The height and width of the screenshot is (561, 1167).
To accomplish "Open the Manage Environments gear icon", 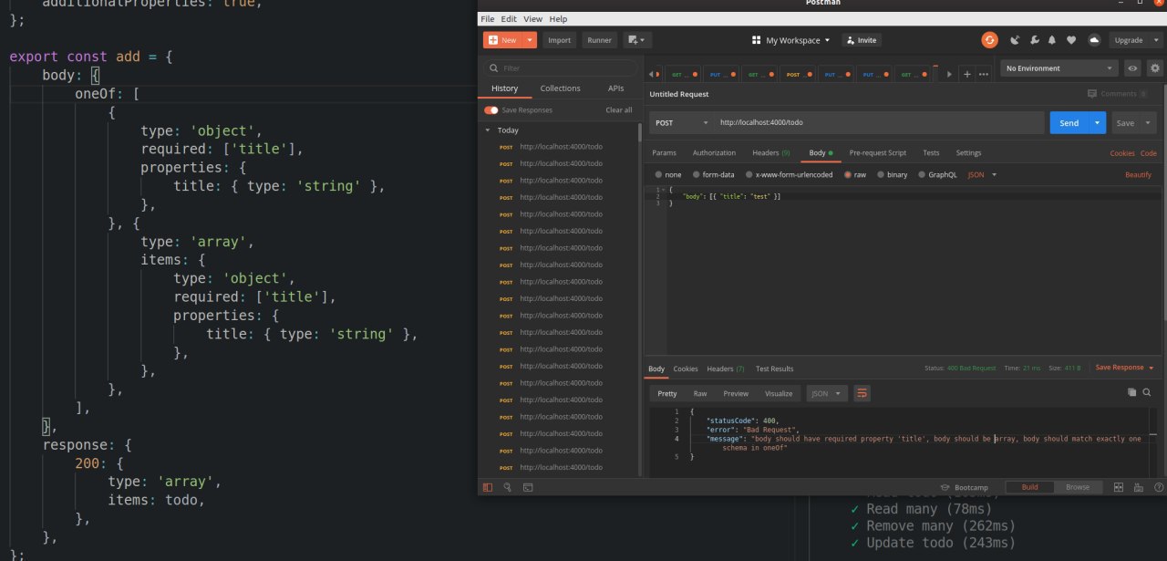I will tap(1155, 68).
